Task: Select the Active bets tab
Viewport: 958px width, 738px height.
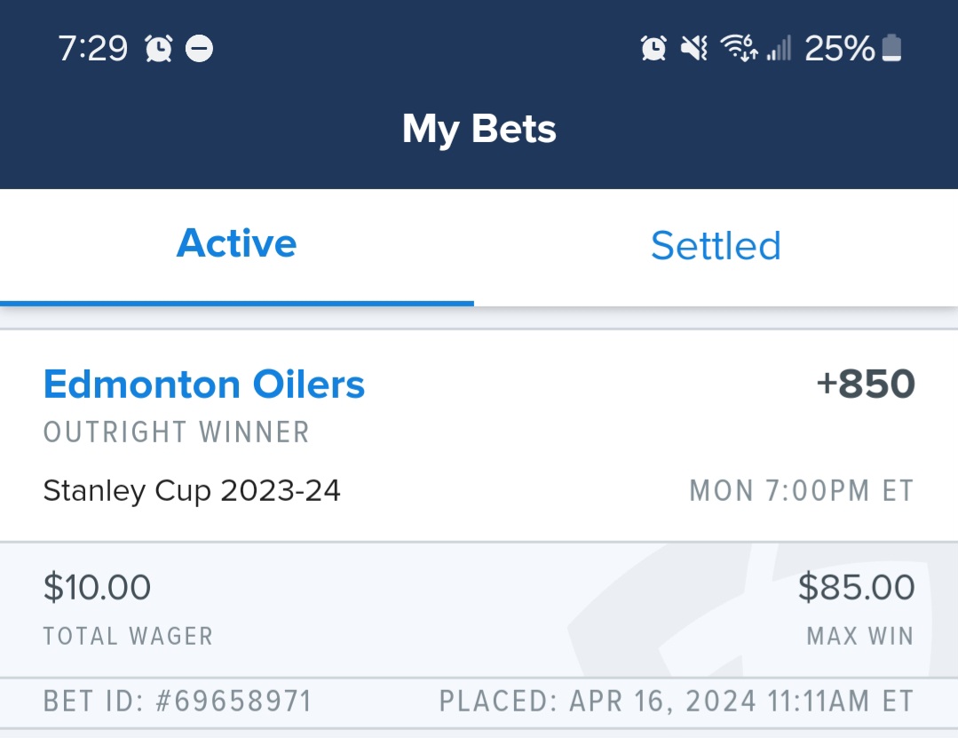Action: coord(236,243)
